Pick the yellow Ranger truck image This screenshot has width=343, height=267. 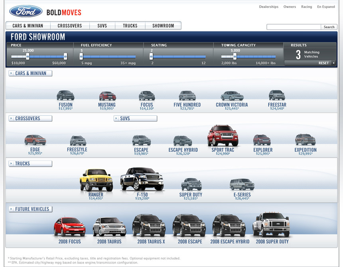tap(96, 180)
